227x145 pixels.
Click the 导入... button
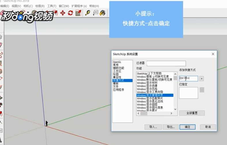tap(153, 127)
